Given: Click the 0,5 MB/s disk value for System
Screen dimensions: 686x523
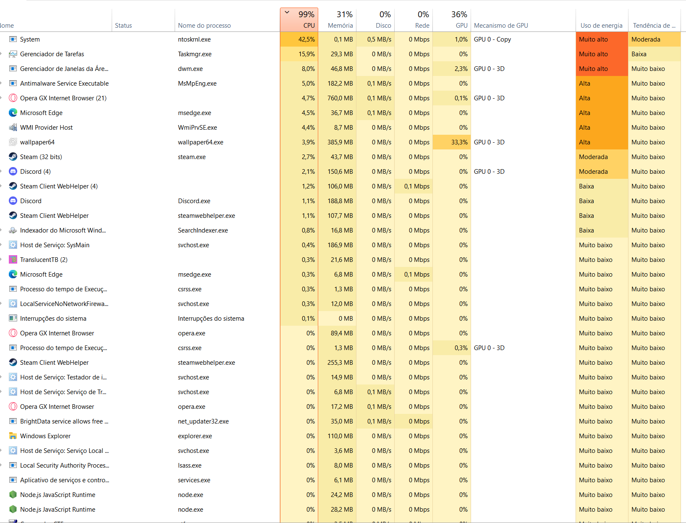Looking at the screenshot, I should tap(375, 39).
